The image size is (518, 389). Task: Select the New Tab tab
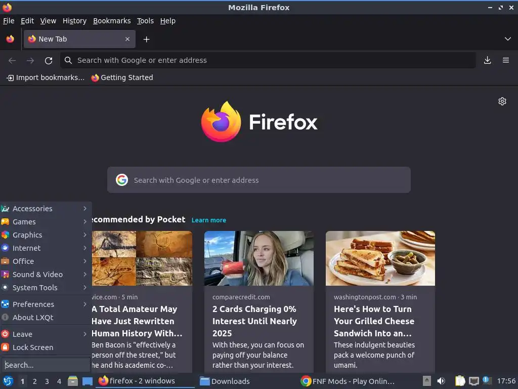[79, 39]
